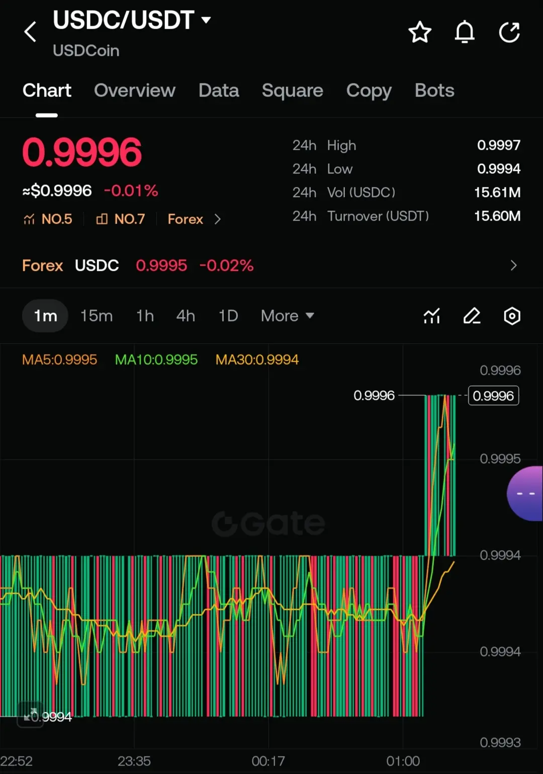The image size is (543, 774).
Task: Tap the purple floating assistant bubble
Action: coord(525,493)
